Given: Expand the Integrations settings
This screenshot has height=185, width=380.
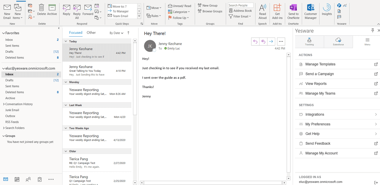Looking at the screenshot, I should pyautogui.click(x=338, y=114).
